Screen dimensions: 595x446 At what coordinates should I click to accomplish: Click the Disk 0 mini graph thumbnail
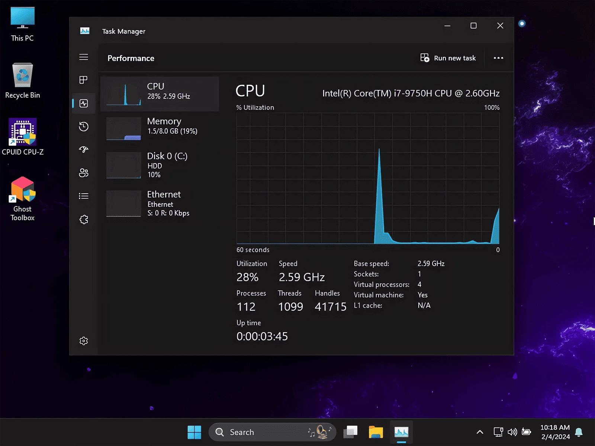pos(123,165)
